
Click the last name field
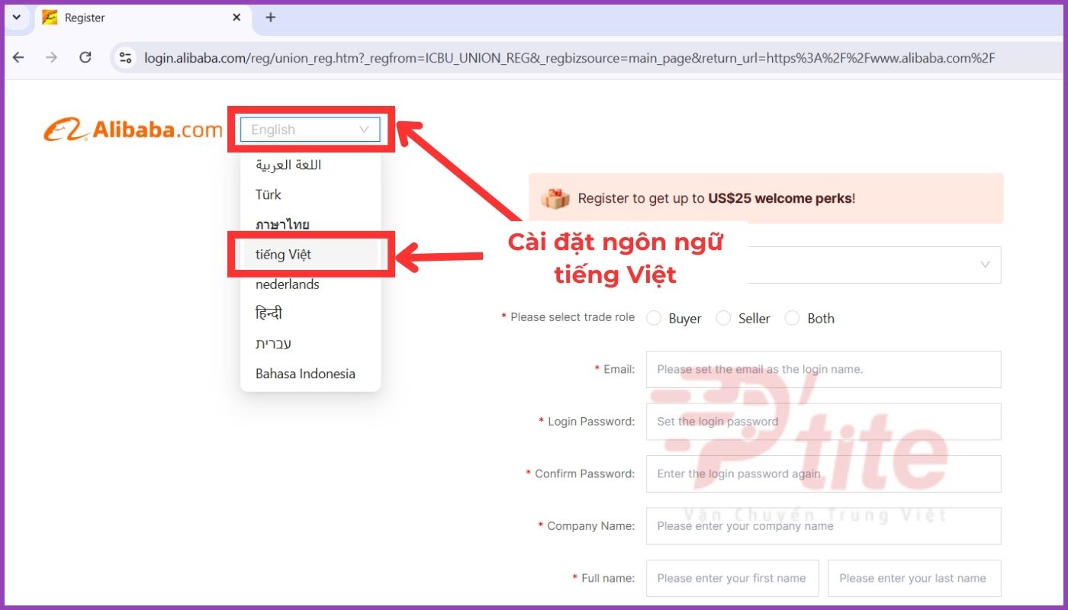(914, 578)
